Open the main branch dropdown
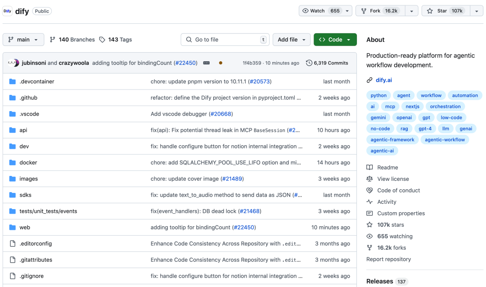Image resolution: width=486 pixels, height=287 pixels. (23, 40)
